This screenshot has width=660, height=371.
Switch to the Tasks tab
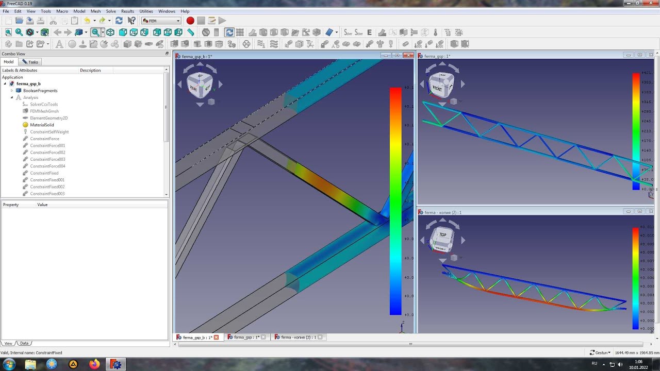pos(30,62)
